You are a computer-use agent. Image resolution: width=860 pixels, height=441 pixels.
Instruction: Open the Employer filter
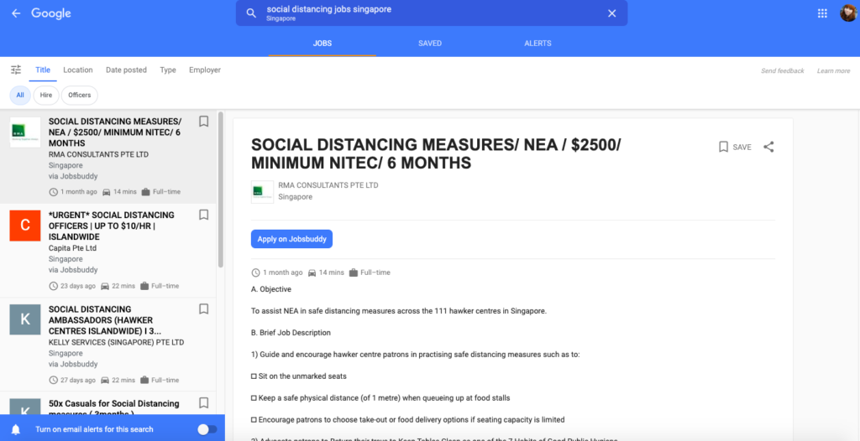coord(205,70)
